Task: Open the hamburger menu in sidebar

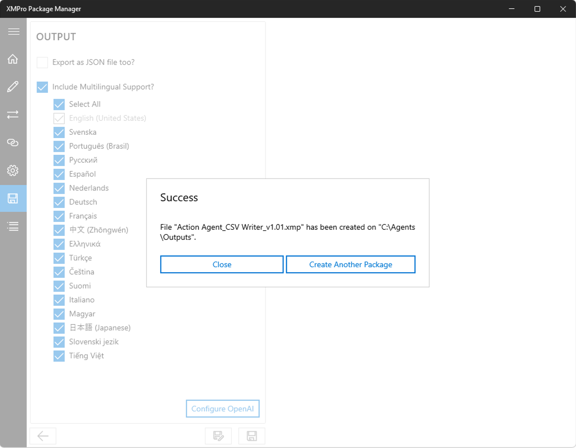Action: coord(13,32)
